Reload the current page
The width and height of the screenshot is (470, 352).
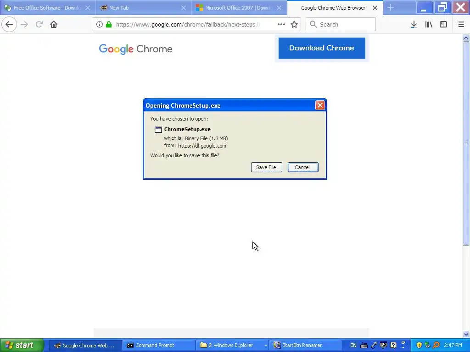tap(39, 24)
